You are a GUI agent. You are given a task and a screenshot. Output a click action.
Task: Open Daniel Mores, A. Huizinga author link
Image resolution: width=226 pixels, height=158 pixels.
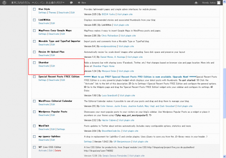tap(113, 57)
